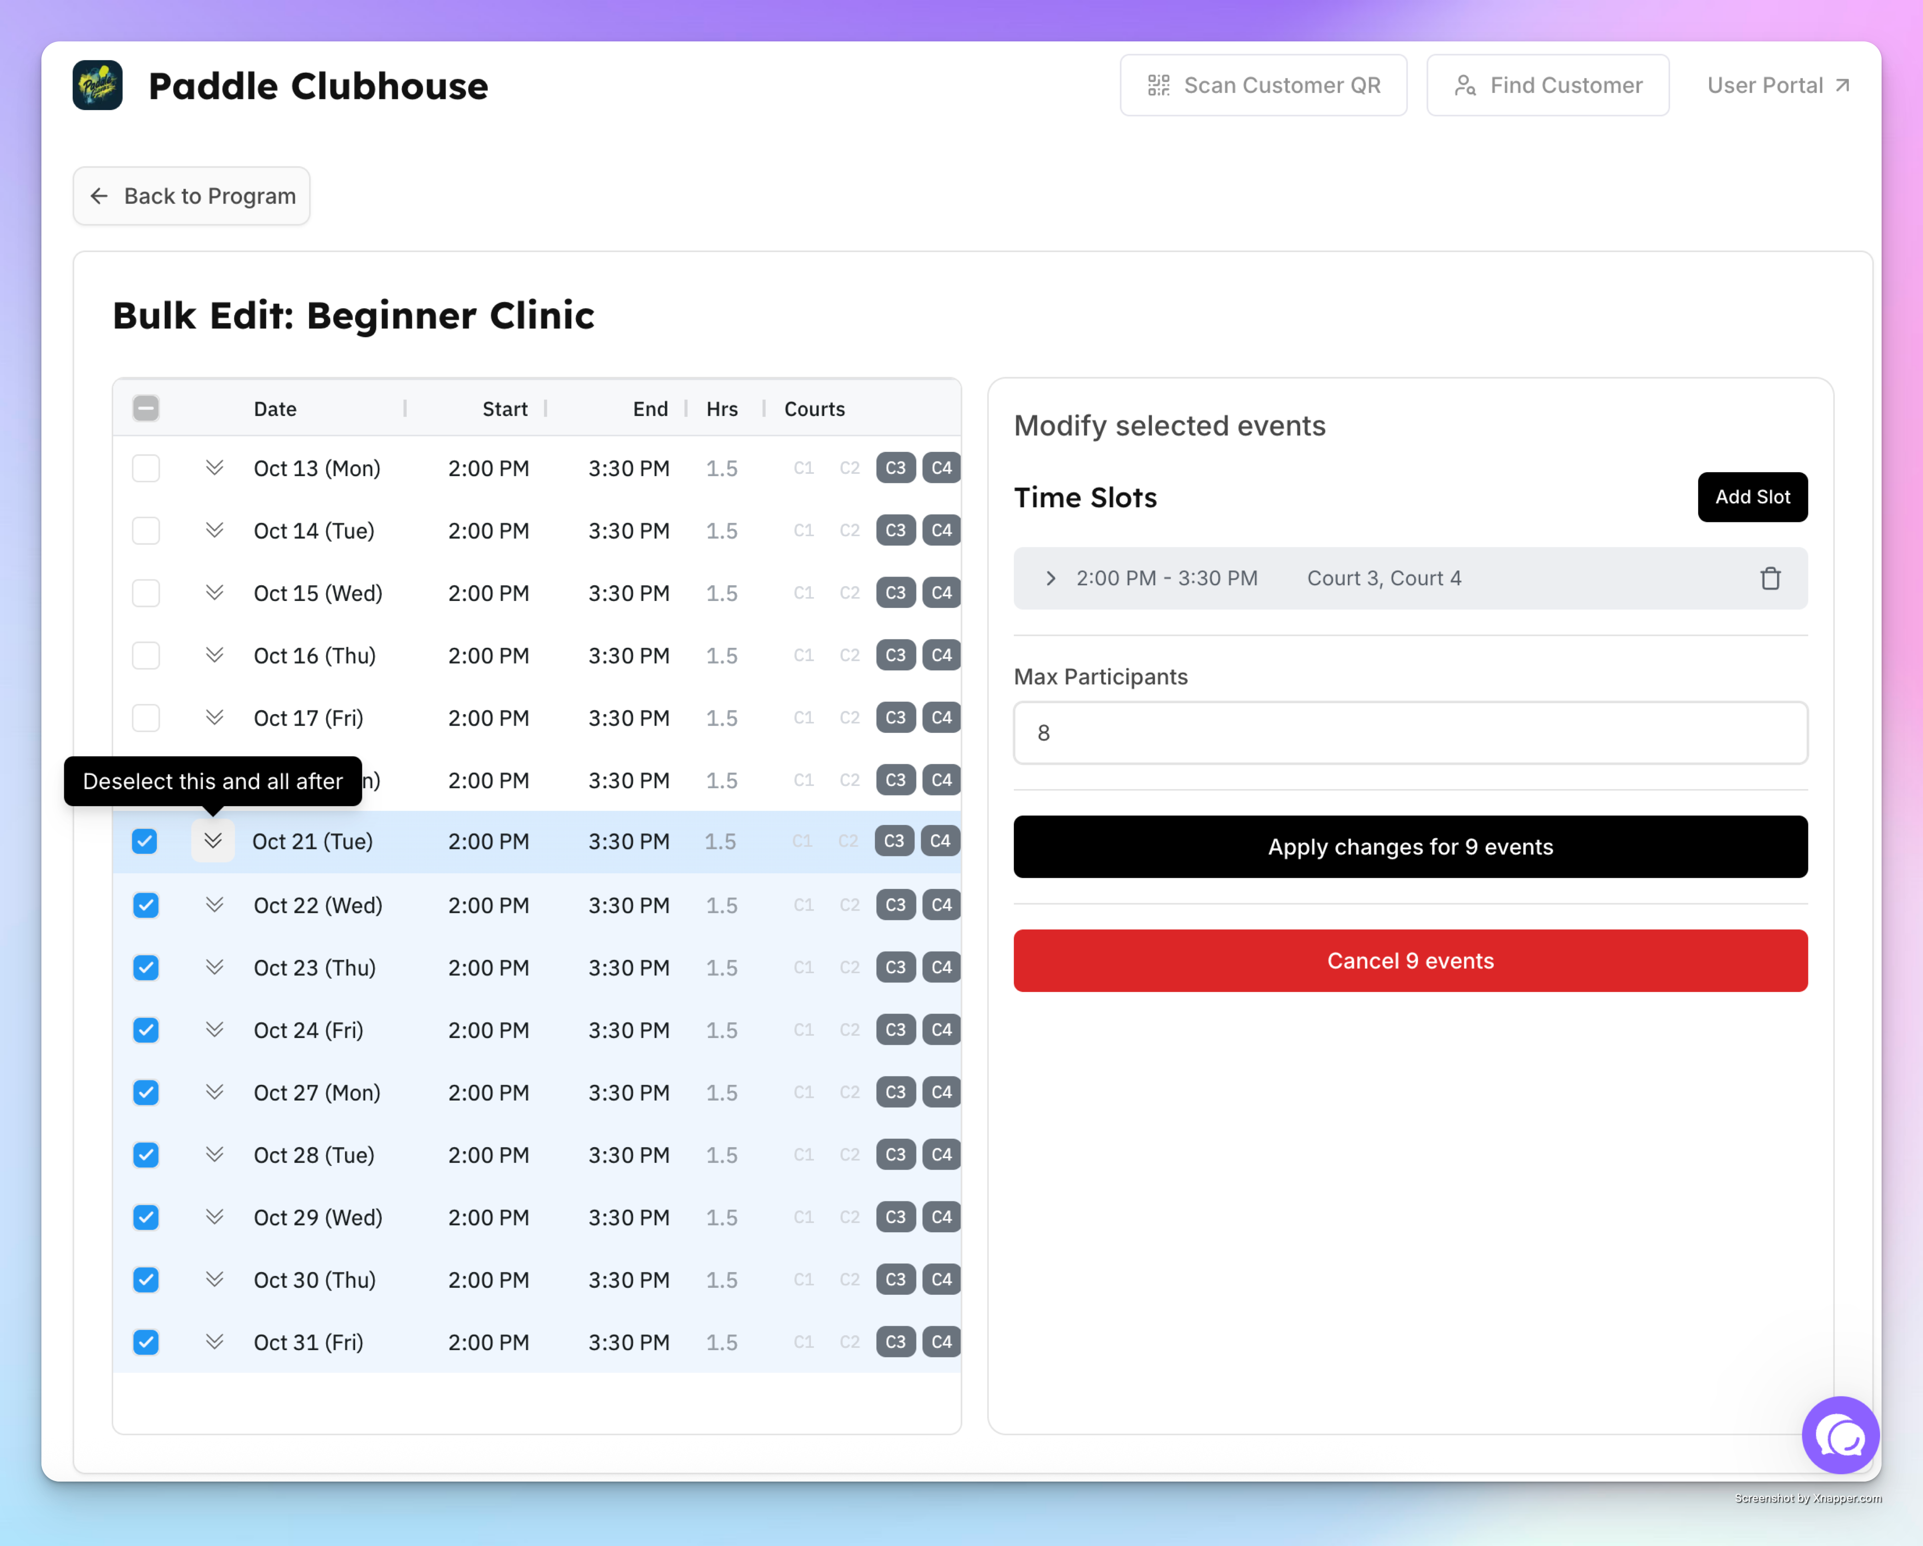
Task: Sort by the Date column header
Action: click(x=275, y=409)
